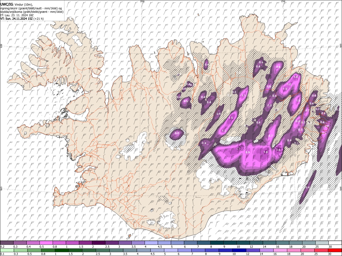Image resolution: width=342 pixels, height=256 pixels.
Task: Click the 'rigning/skúrir' legend description line
Action: point(31,8)
